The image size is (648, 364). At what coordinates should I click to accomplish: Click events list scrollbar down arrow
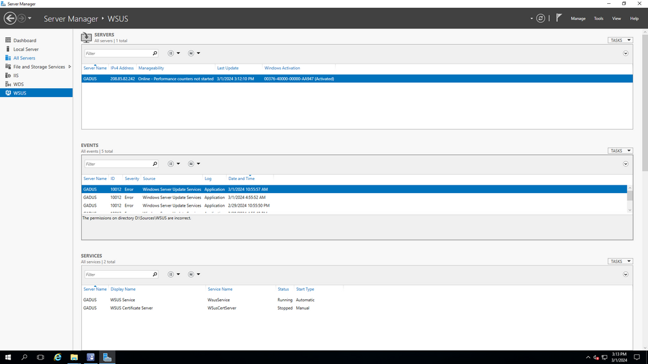pos(630,210)
